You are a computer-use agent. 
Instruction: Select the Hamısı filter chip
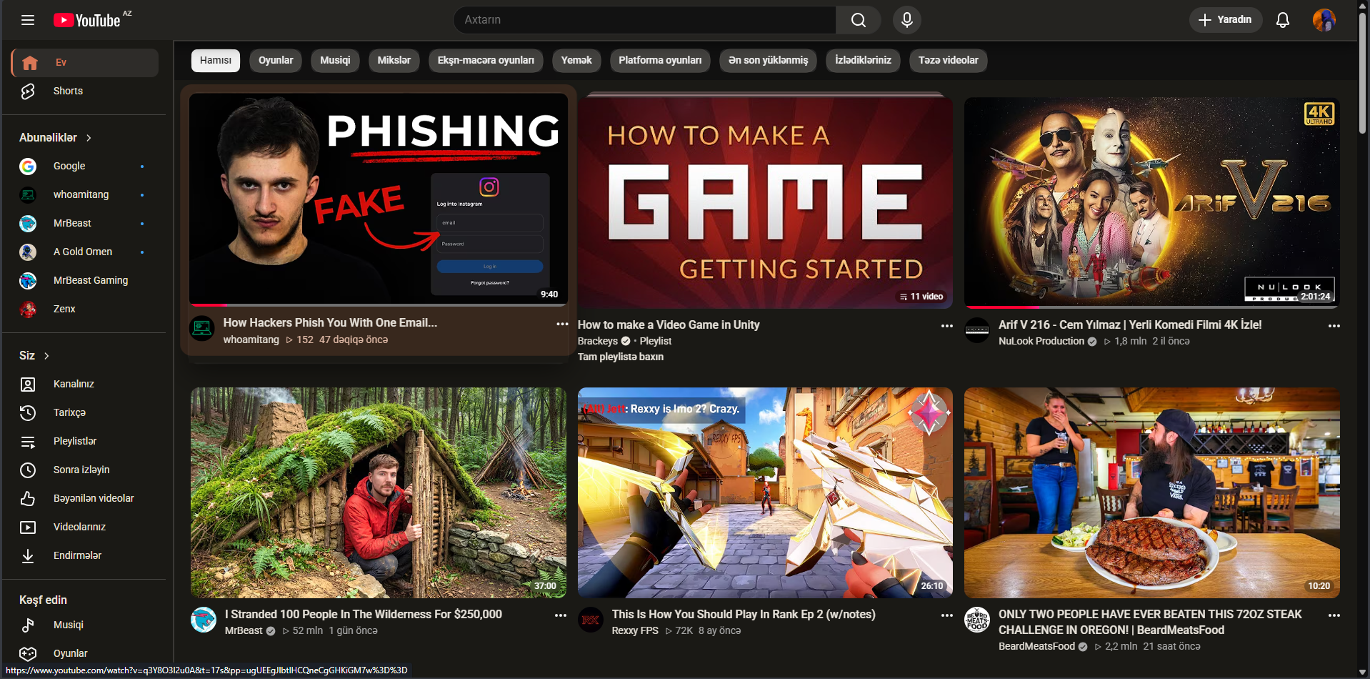[x=216, y=61]
